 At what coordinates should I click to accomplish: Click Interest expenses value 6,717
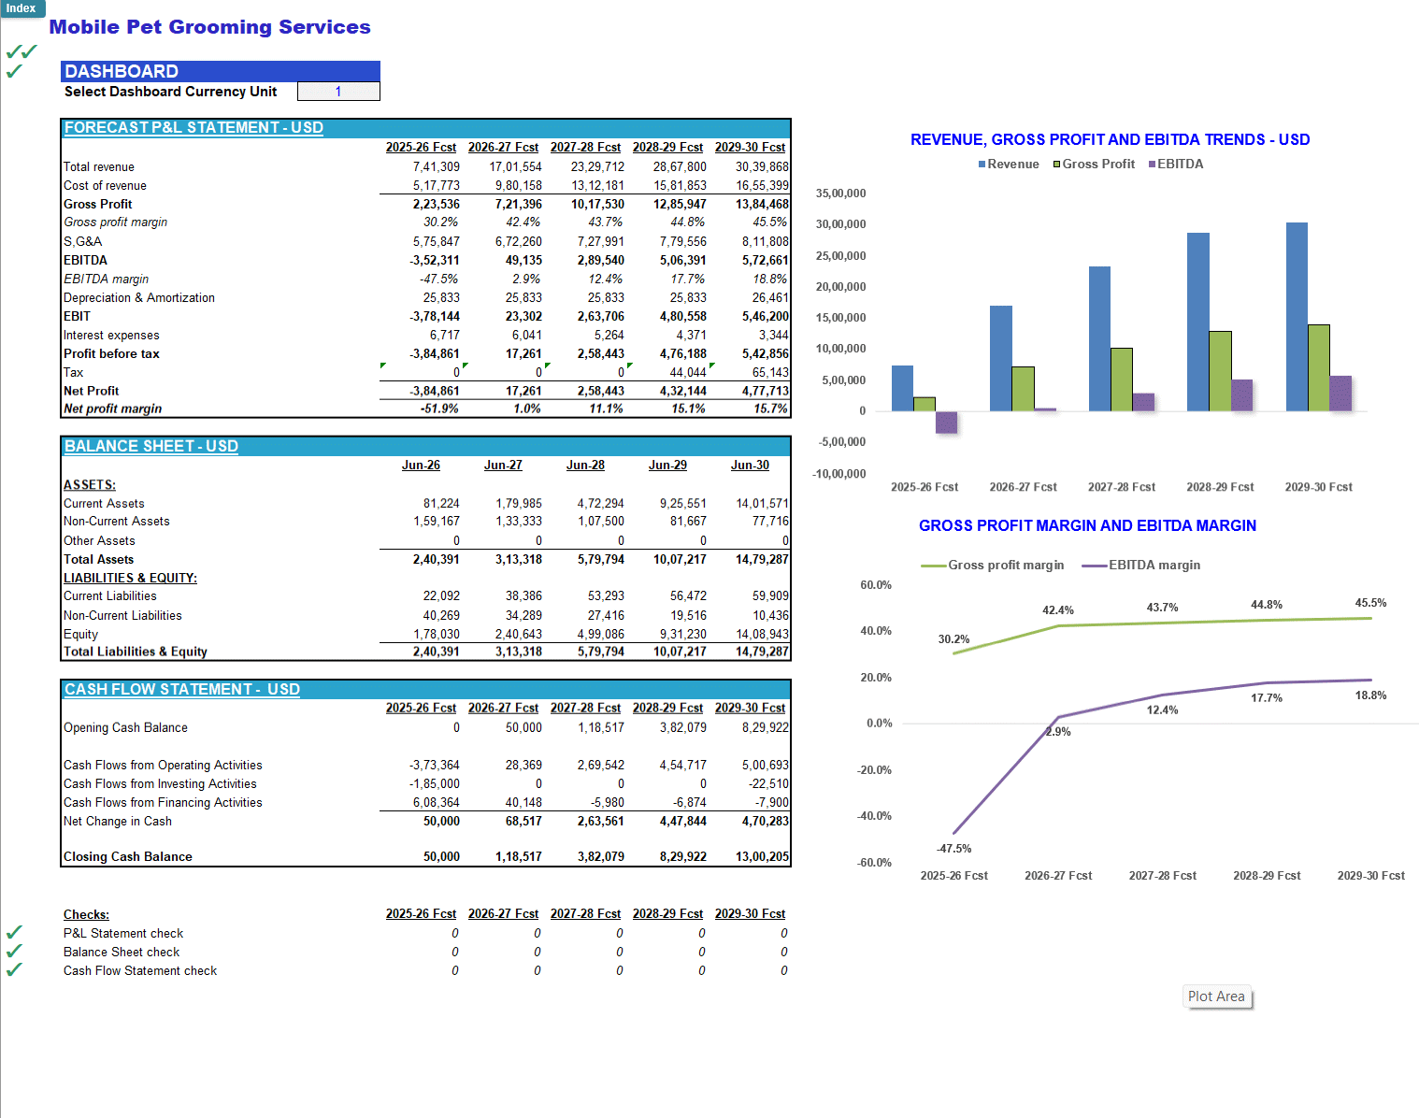(444, 336)
